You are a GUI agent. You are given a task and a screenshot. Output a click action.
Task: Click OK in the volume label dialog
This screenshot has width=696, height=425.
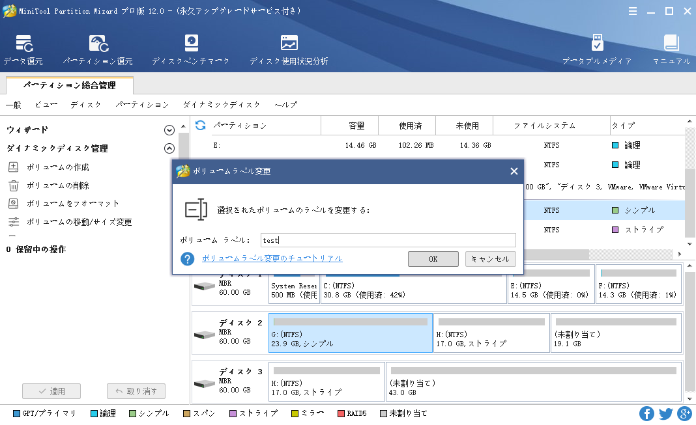pyautogui.click(x=433, y=259)
